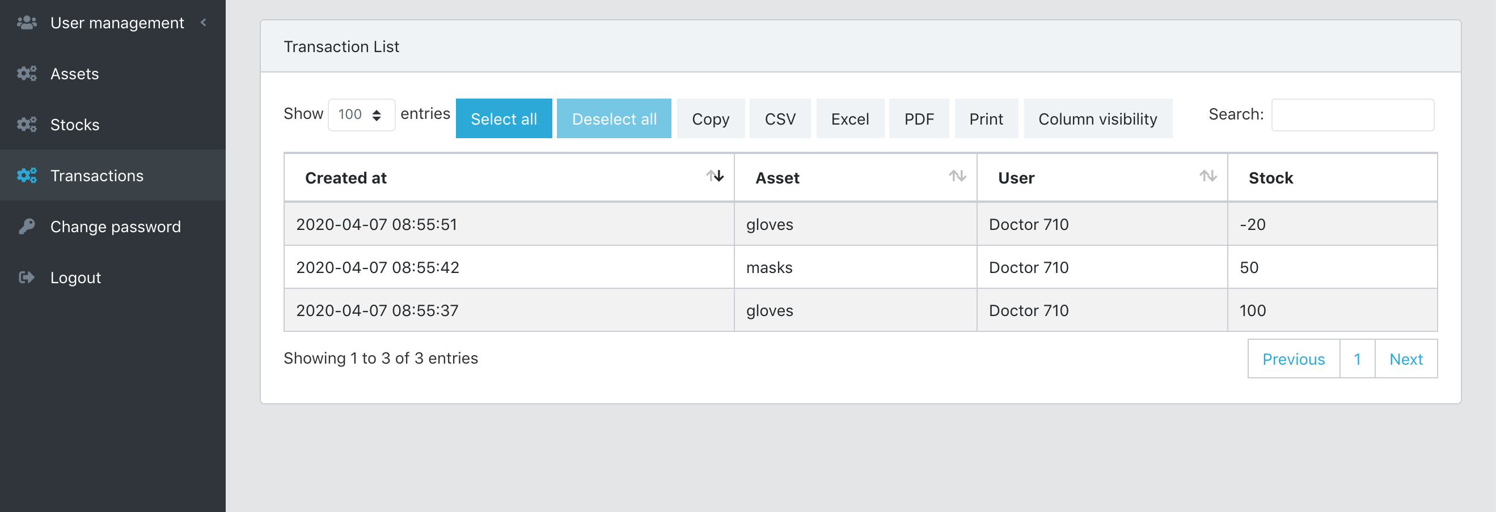Sort by Created at using sort arrows
Image resolution: width=1496 pixels, height=512 pixels.
[x=715, y=176]
